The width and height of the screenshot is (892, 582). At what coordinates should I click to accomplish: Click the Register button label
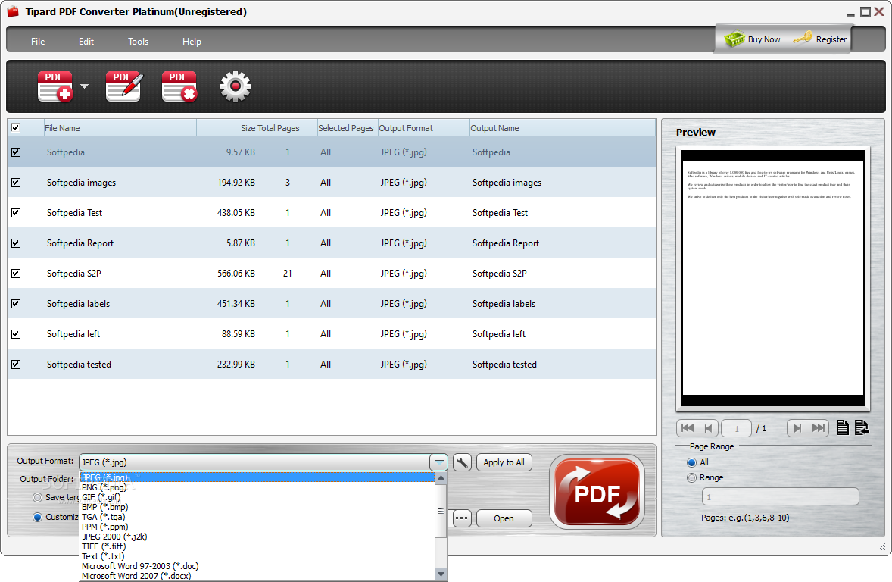tap(831, 39)
